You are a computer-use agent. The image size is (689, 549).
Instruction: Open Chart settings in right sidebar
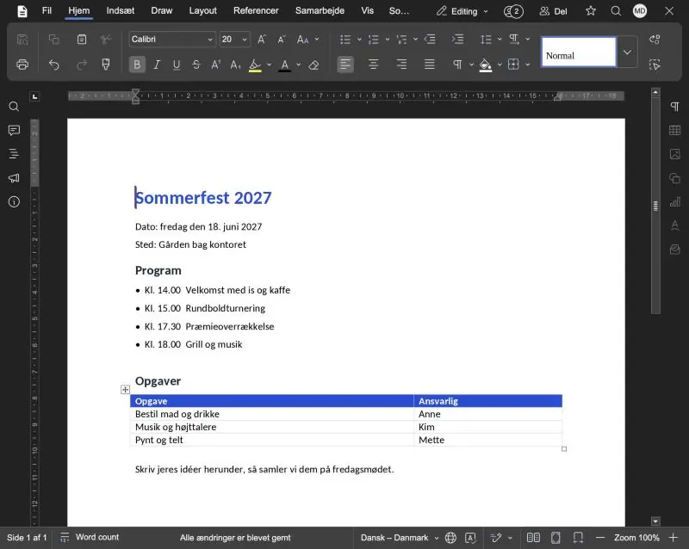[x=675, y=201]
